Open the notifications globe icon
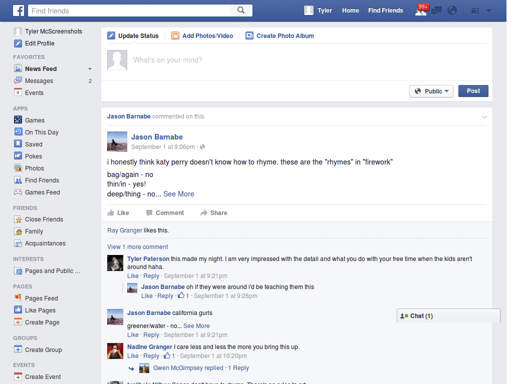The height and width of the screenshot is (384, 513). coord(452,11)
